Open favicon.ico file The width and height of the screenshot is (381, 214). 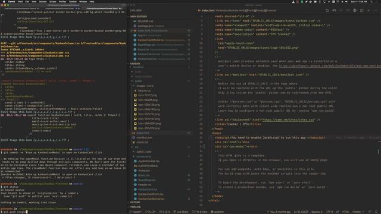[144, 90]
